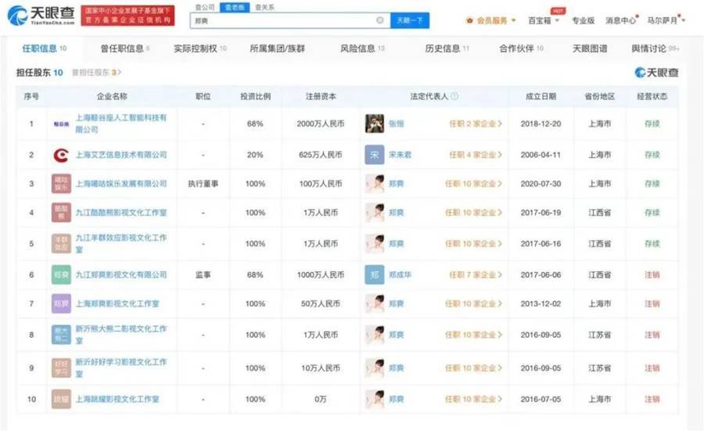Click the logo tile in row 10
The image size is (704, 431).
click(x=62, y=399)
